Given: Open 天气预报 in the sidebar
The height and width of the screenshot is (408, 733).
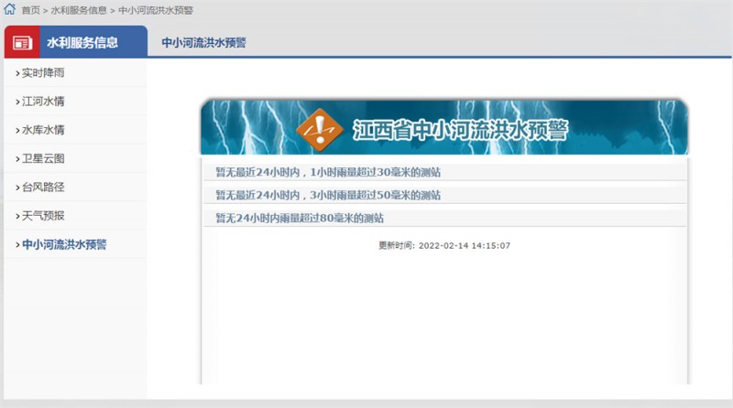Looking at the screenshot, I should coord(43,216).
